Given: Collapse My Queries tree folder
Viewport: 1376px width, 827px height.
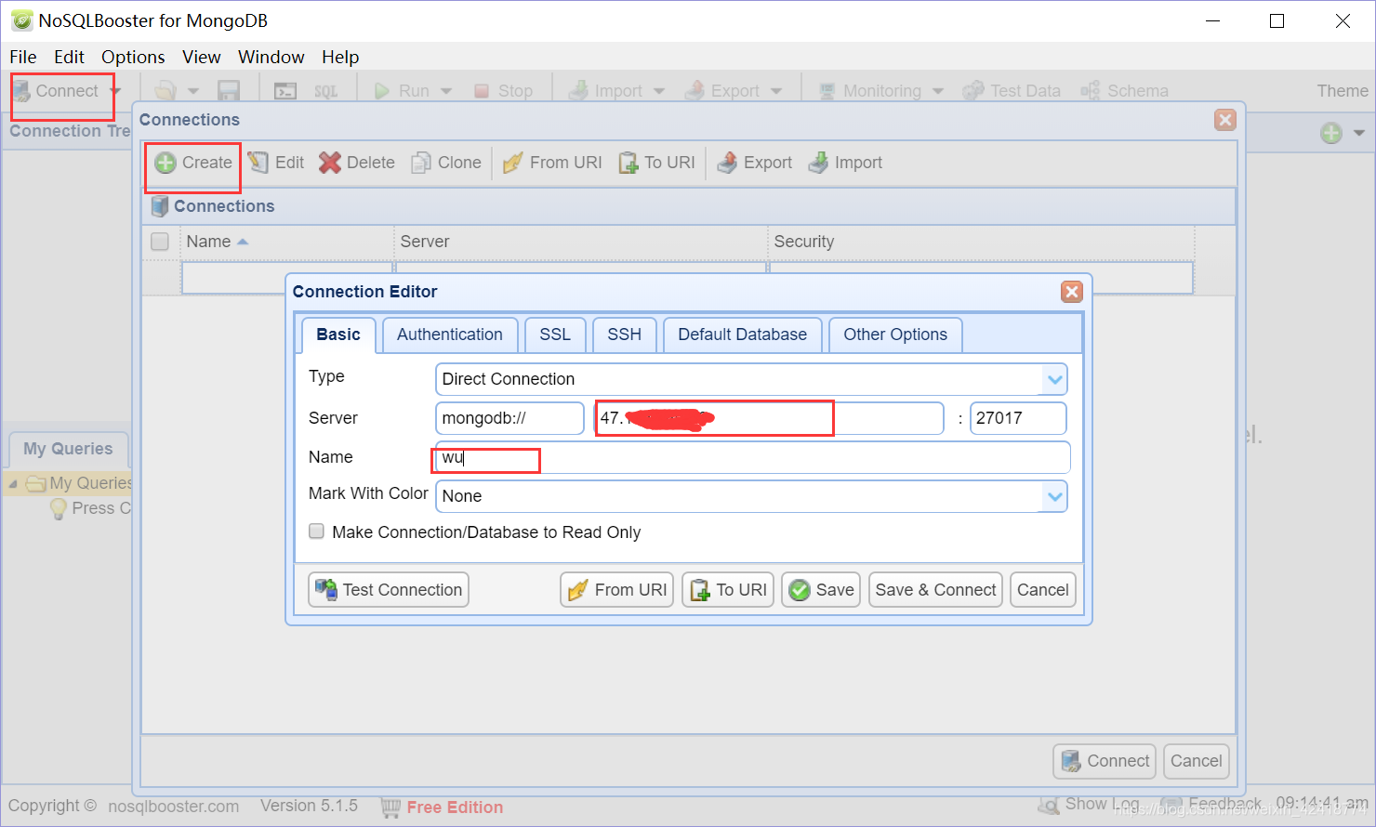Looking at the screenshot, I should [13, 484].
